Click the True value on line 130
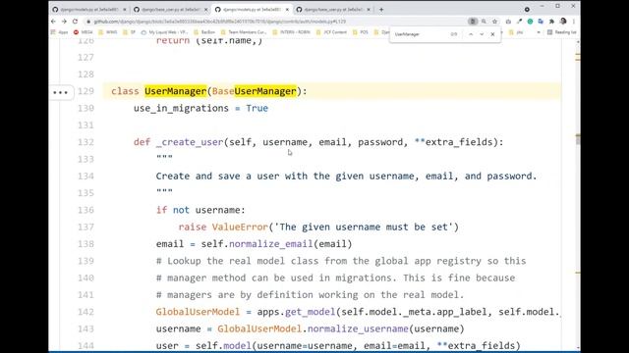The width and height of the screenshot is (629, 353). click(257, 109)
